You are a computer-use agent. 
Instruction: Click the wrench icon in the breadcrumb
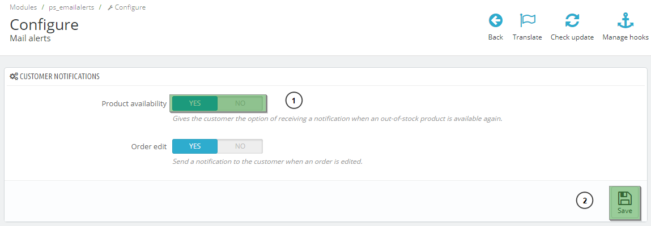pyautogui.click(x=110, y=8)
